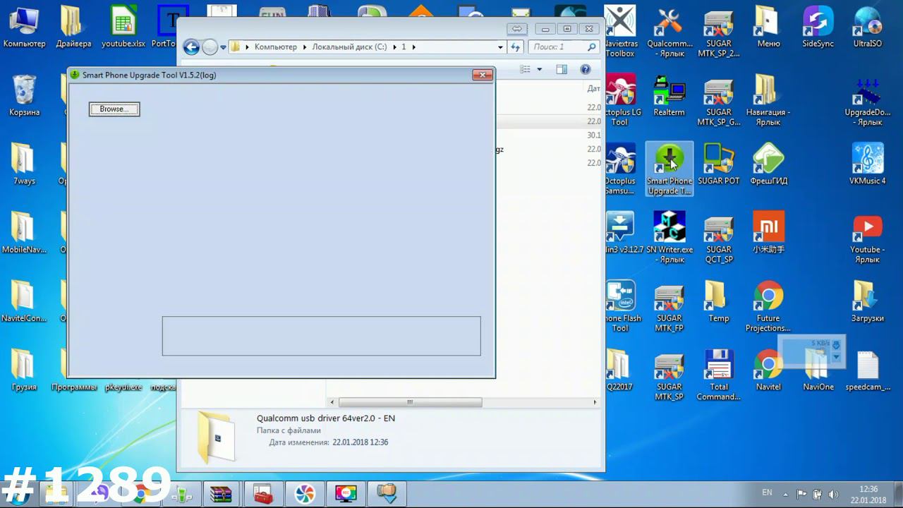The height and width of the screenshot is (508, 903).
Task: Open the Загрузки folder shortcut
Action: click(x=868, y=301)
